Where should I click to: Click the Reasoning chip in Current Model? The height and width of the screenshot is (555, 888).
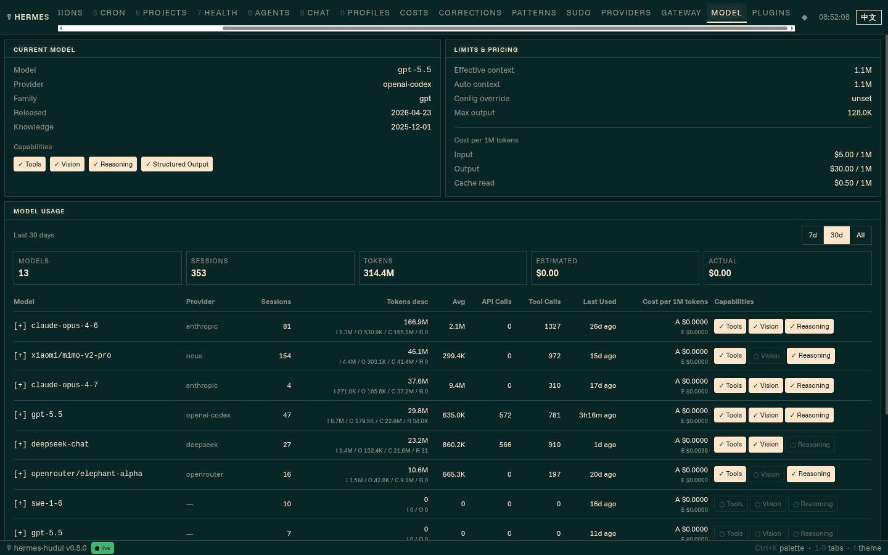click(113, 164)
